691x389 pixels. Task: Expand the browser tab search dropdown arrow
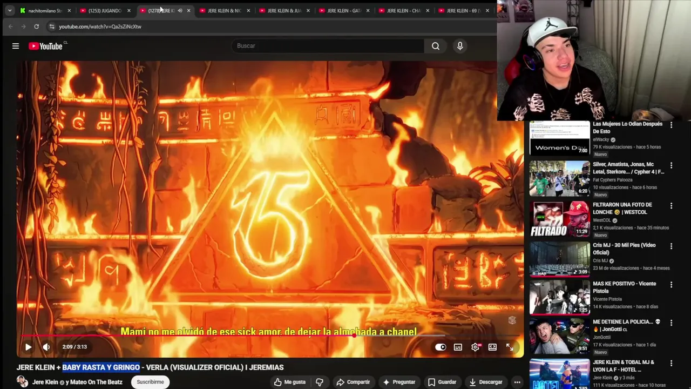point(9,10)
